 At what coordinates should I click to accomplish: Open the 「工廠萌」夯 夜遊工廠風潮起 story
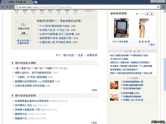tap(31, 77)
